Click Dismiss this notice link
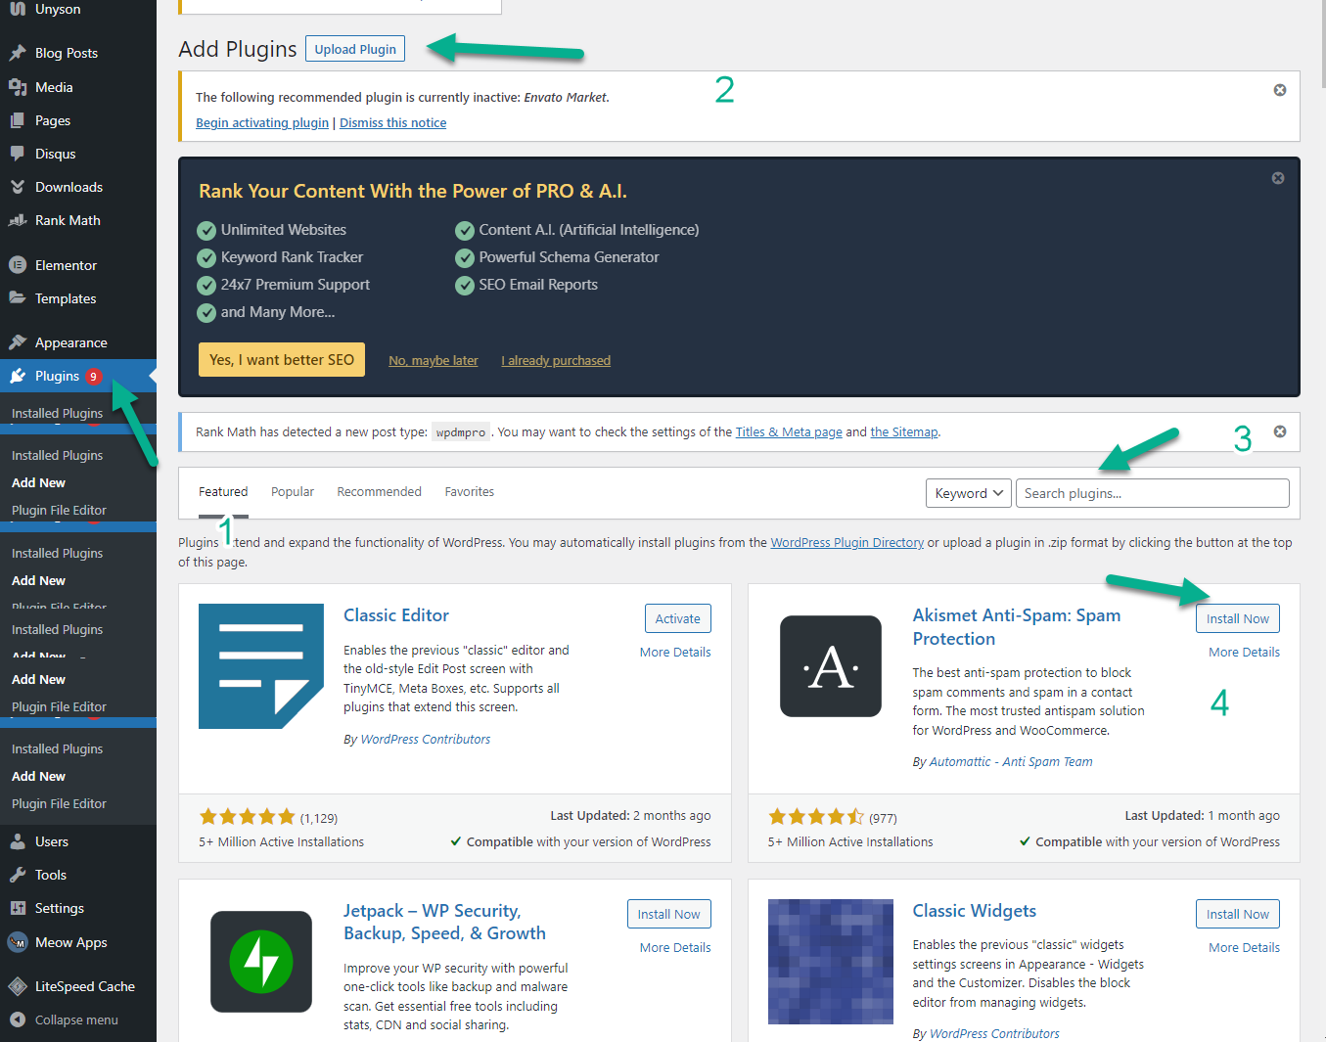1326x1042 pixels. click(392, 122)
